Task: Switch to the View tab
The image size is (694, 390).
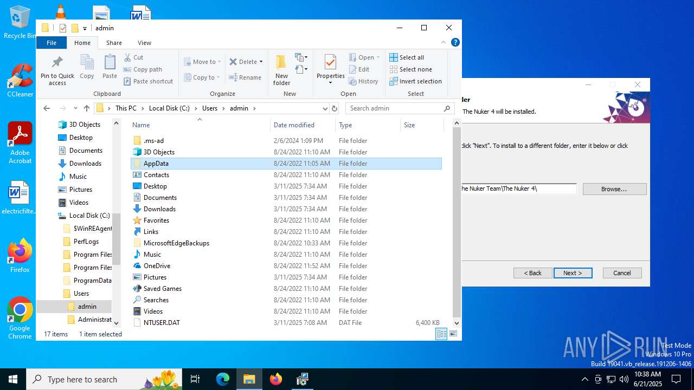Action: (x=144, y=43)
